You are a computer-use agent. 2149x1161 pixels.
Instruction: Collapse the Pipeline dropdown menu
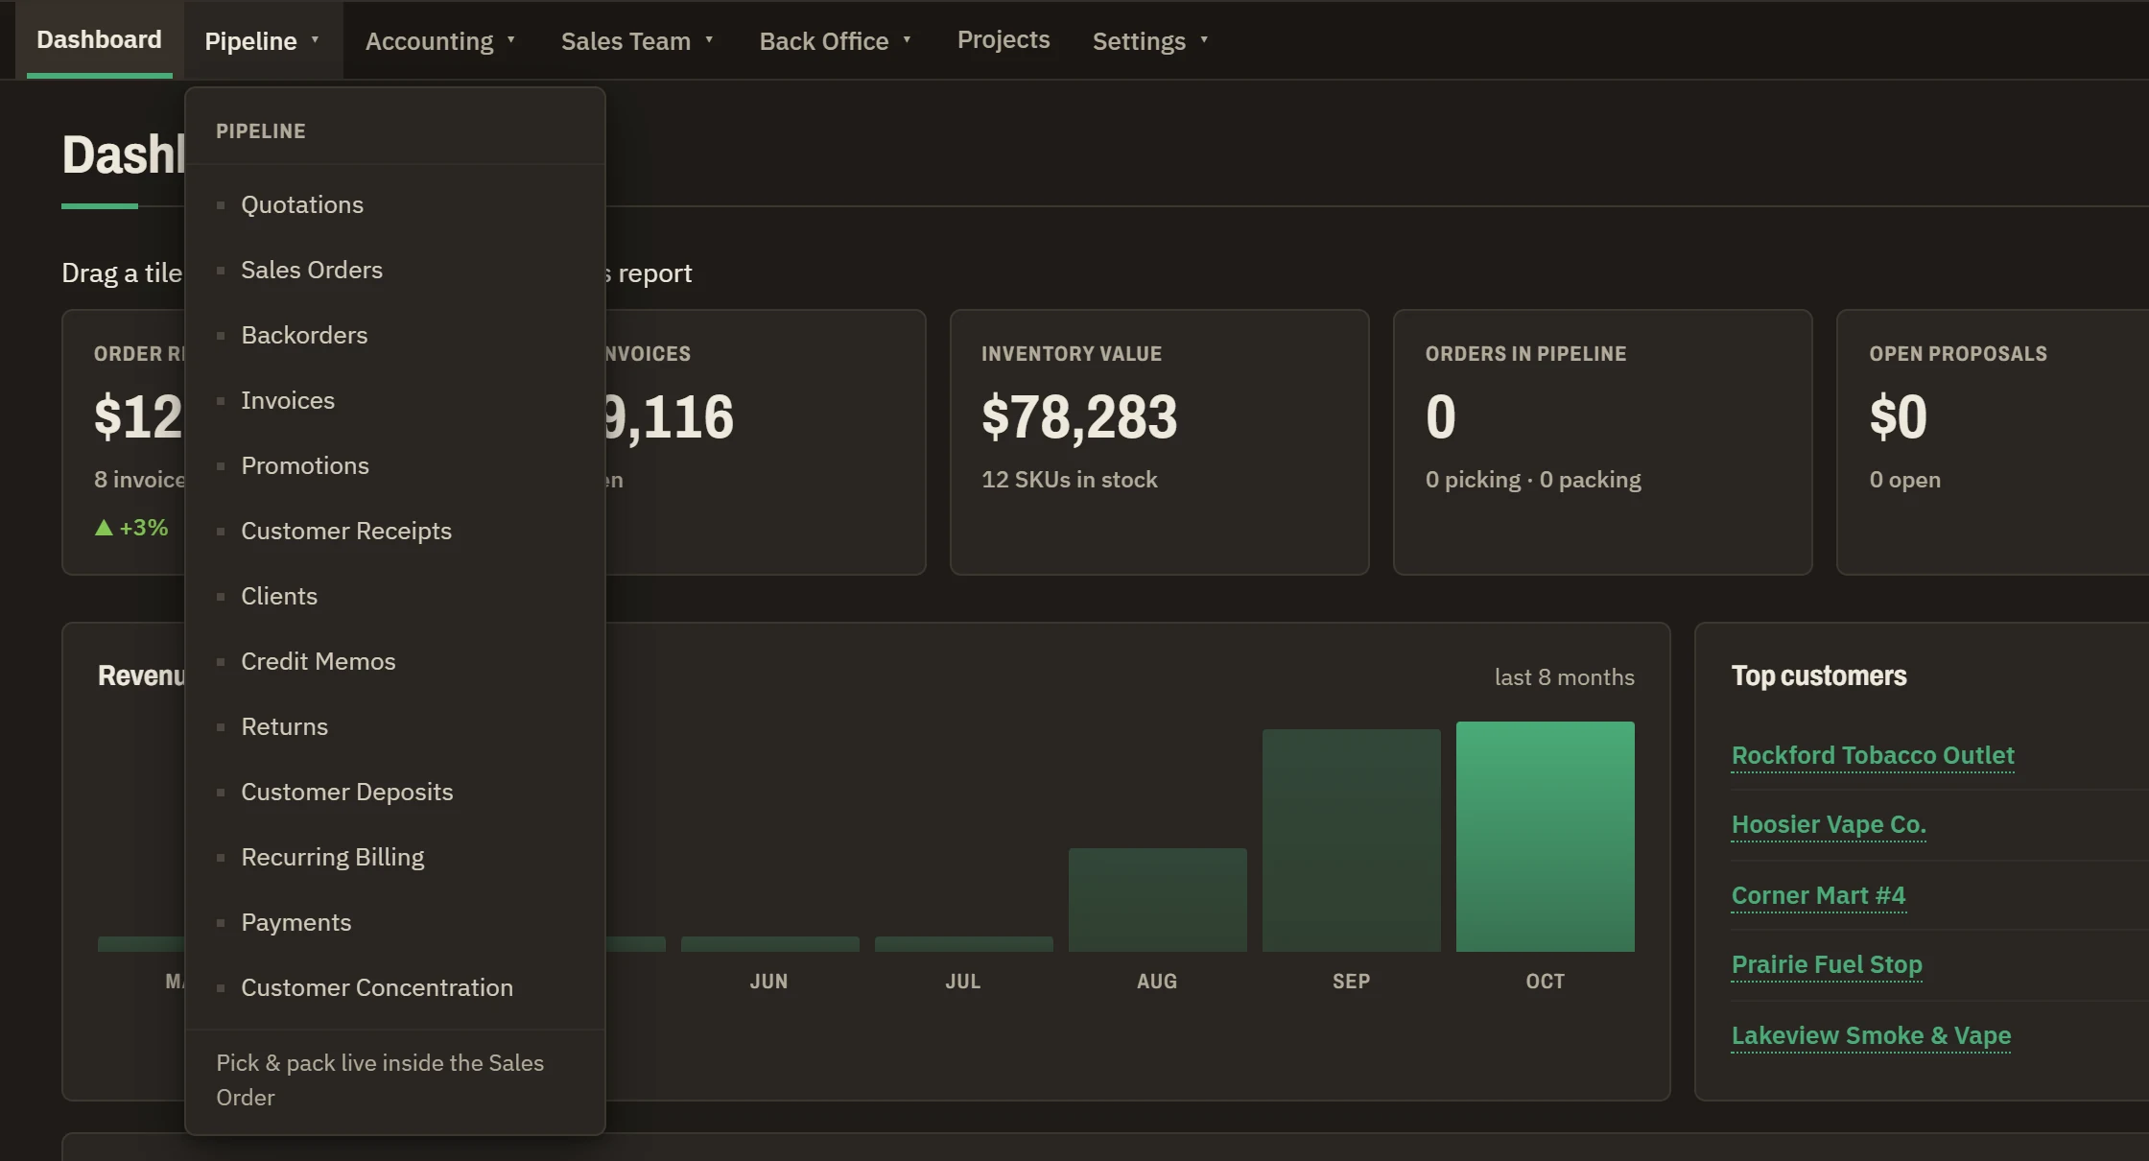(x=262, y=41)
